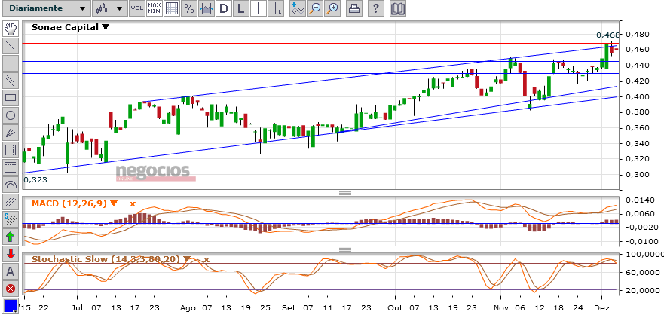
Task: Toggle the MAX/MIN markers
Action: pyautogui.click(x=154, y=9)
